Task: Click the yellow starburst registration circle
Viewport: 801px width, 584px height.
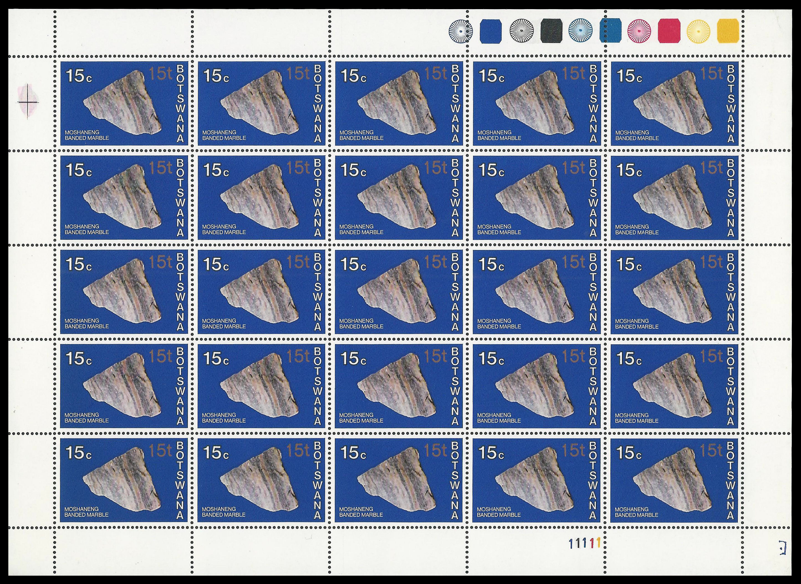Action: (698, 31)
